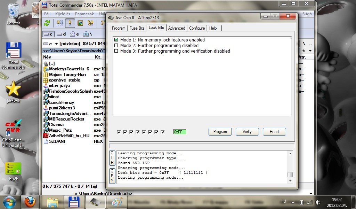Image resolution: width=356 pixels, height=209 pixels.
Task: Click the Program button beside Verify
Action: click(x=220, y=132)
